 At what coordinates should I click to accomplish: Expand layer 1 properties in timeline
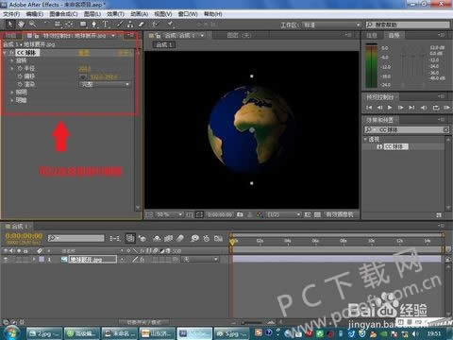(34, 260)
